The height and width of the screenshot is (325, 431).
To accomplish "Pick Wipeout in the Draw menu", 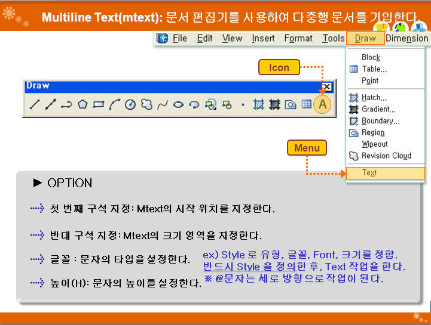I will pos(374,144).
